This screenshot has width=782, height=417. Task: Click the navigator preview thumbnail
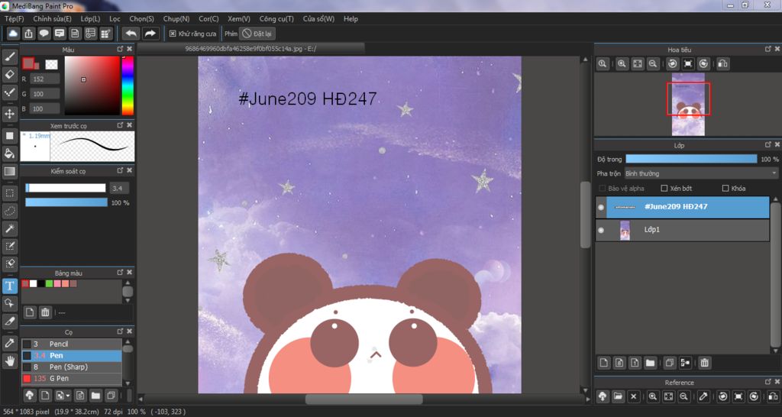(688, 104)
